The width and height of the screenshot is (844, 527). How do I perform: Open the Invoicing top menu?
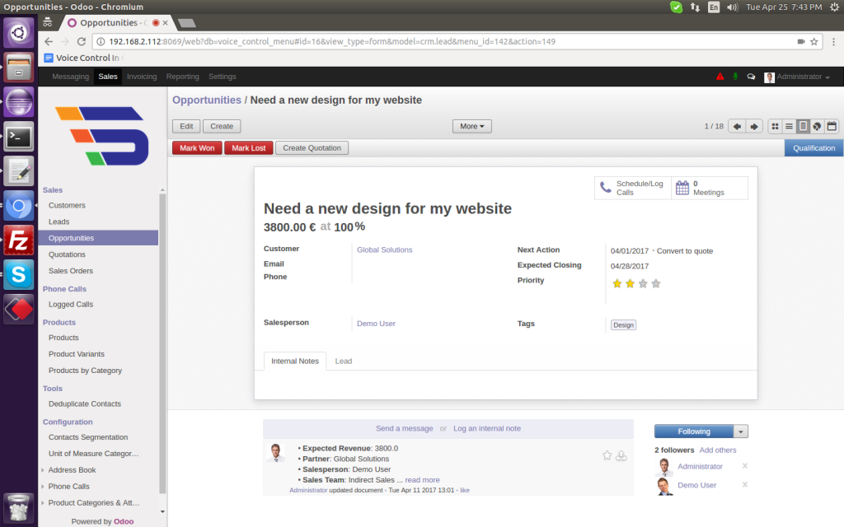[142, 77]
